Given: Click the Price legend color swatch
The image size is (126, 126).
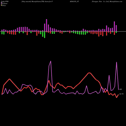Looking at the screenshot, I should 2,5.
